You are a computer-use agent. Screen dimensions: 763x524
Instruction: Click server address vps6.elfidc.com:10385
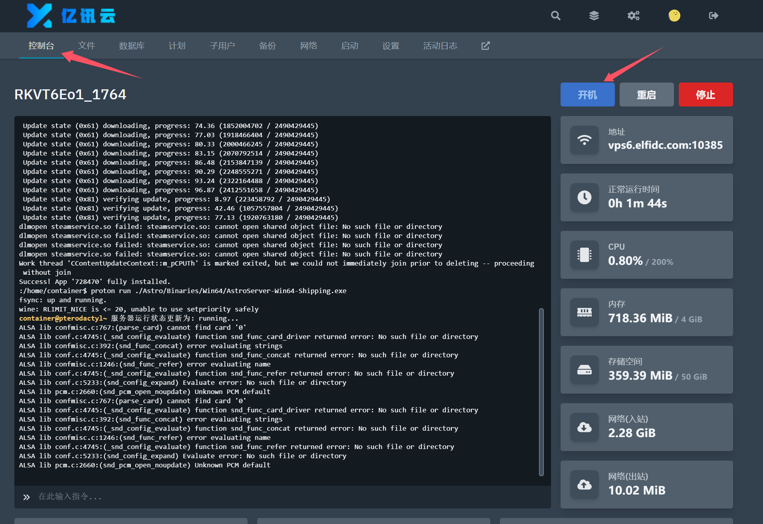(665, 145)
